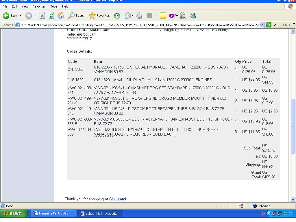Go back with the Back button
Image resolution: width=296 pixels, height=222 pixels.
(x=10, y=16)
